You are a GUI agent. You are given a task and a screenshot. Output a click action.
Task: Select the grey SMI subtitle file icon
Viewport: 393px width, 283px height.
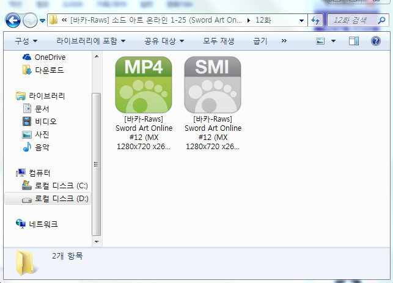click(x=213, y=84)
